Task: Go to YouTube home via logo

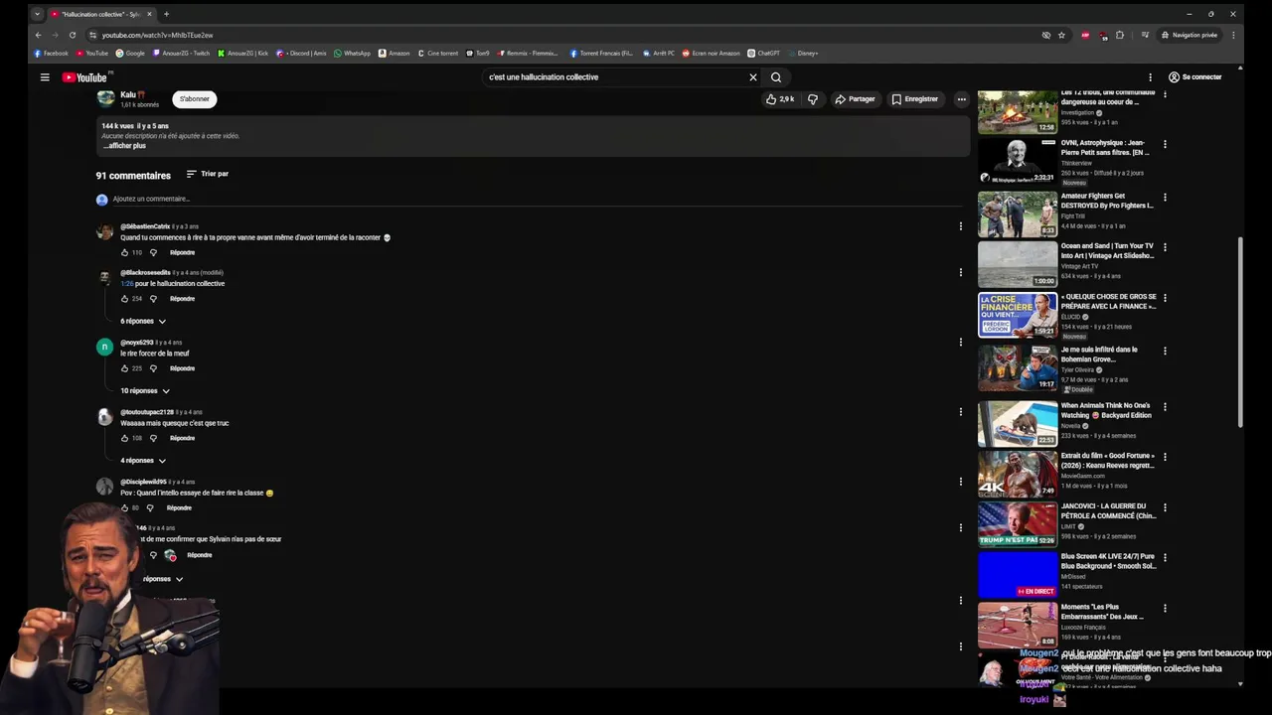Action: (84, 77)
